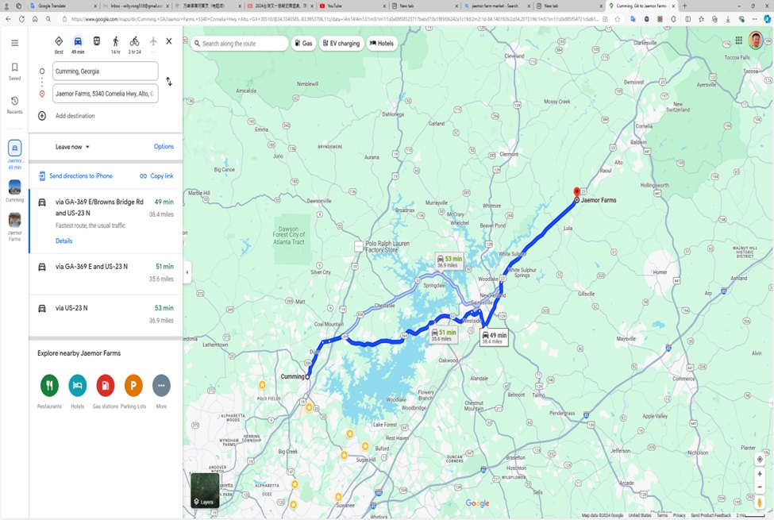Switch to Gmail Inbox tab
The width and height of the screenshot is (774, 520).
(136, 6)
